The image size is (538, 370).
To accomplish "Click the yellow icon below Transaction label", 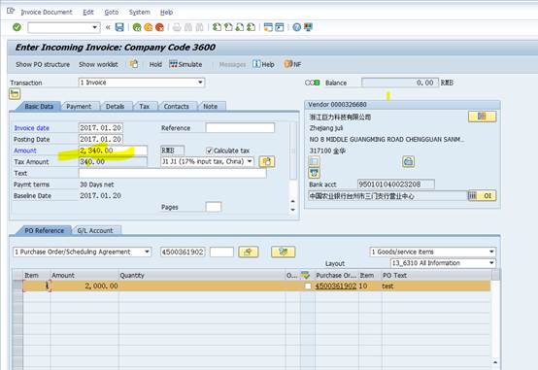I will click(x=15, y=93).
